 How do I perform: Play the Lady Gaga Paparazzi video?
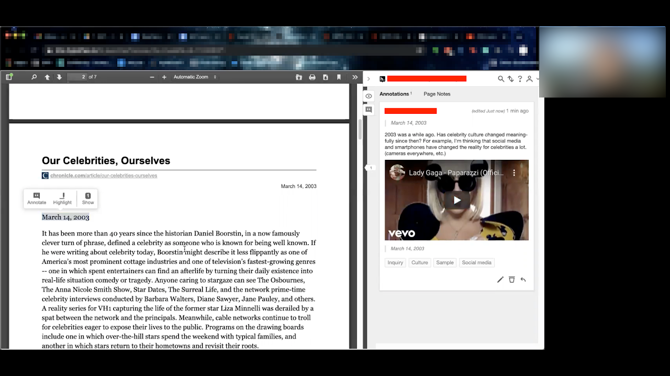pyautogui.click(x=457, y=200)
